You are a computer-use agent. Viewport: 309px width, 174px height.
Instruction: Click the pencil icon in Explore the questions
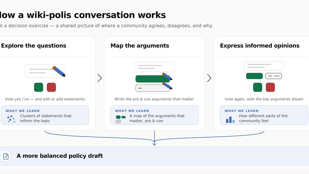click(59, 71)
